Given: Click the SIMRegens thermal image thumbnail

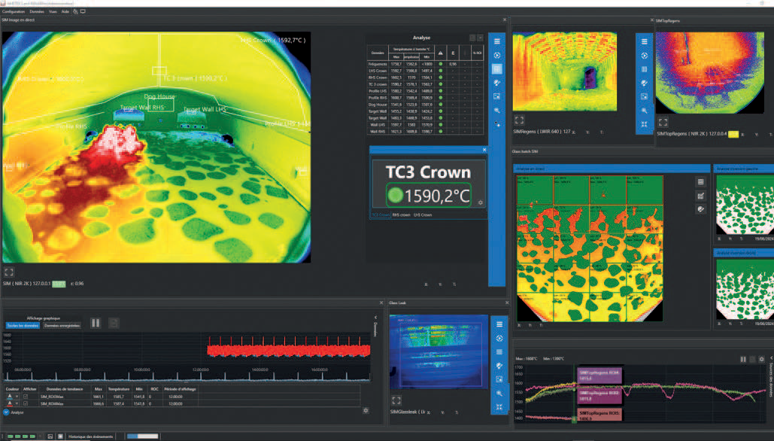Looking at the screenshot, I should coord(565,71).
